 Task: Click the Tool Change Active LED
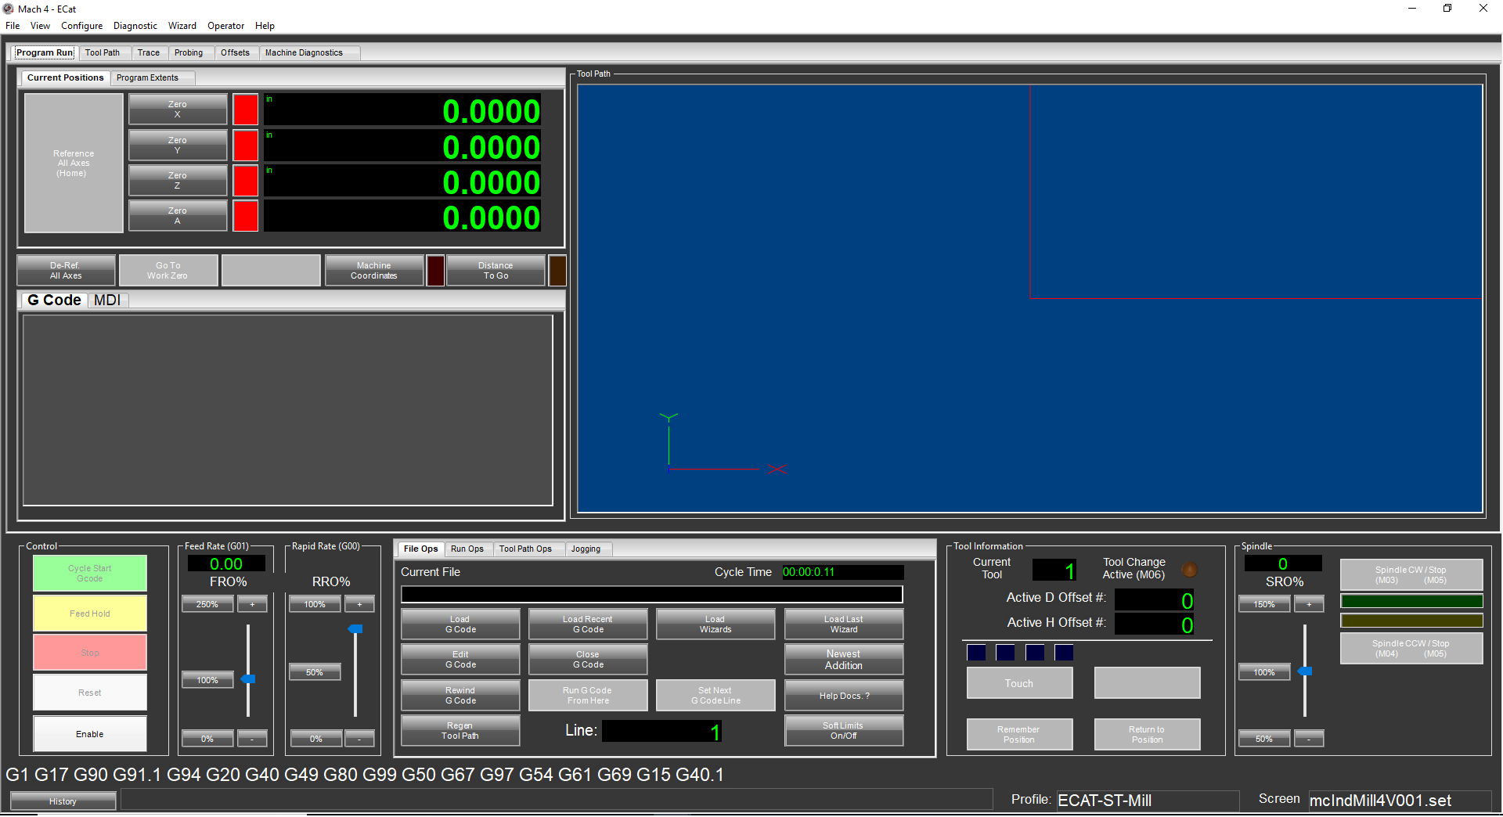click(1189, 570)
